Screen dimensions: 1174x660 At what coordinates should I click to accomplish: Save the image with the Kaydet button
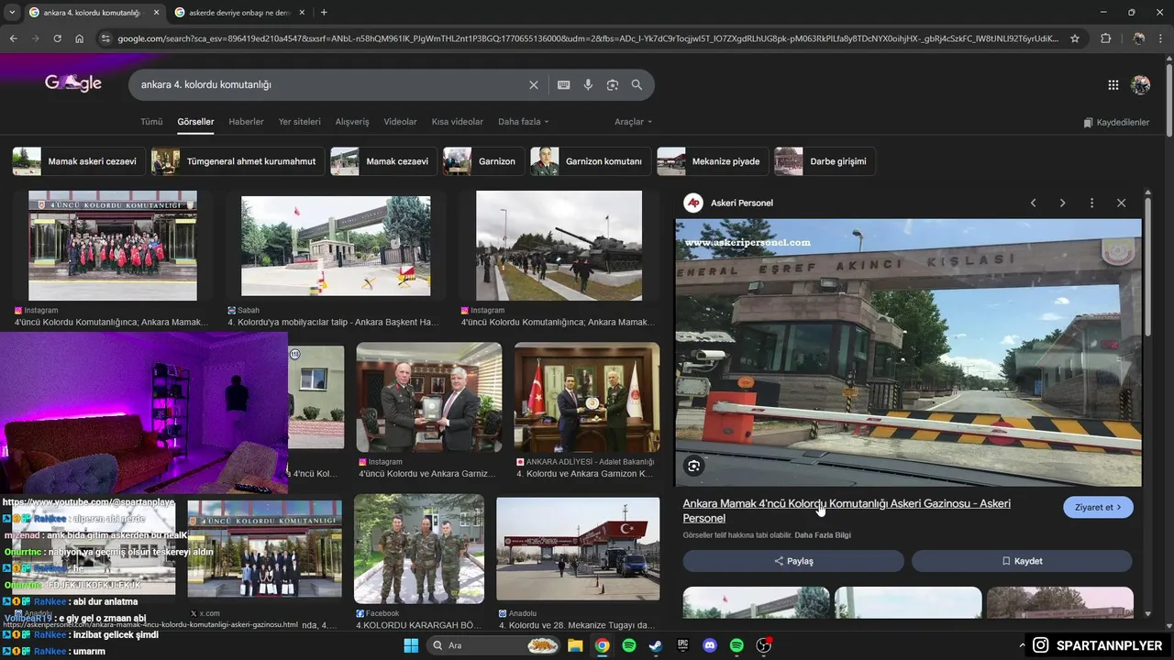[x=1022, y=561]
